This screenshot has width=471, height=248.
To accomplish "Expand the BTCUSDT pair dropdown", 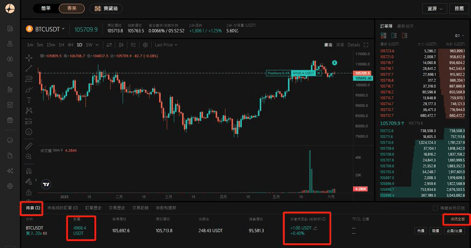I will click(x=63, y=29).
